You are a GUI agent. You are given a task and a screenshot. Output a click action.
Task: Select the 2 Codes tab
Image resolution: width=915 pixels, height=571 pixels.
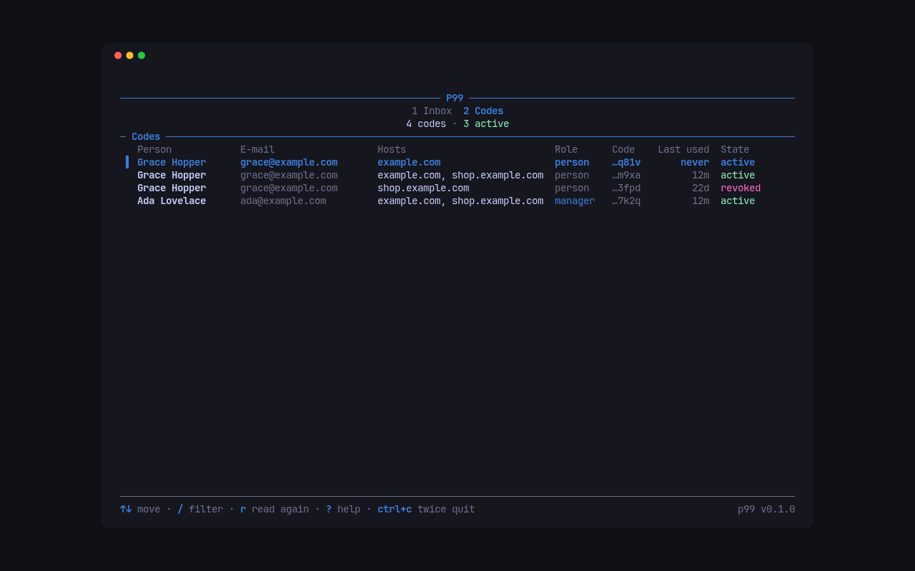pos(483,111)
